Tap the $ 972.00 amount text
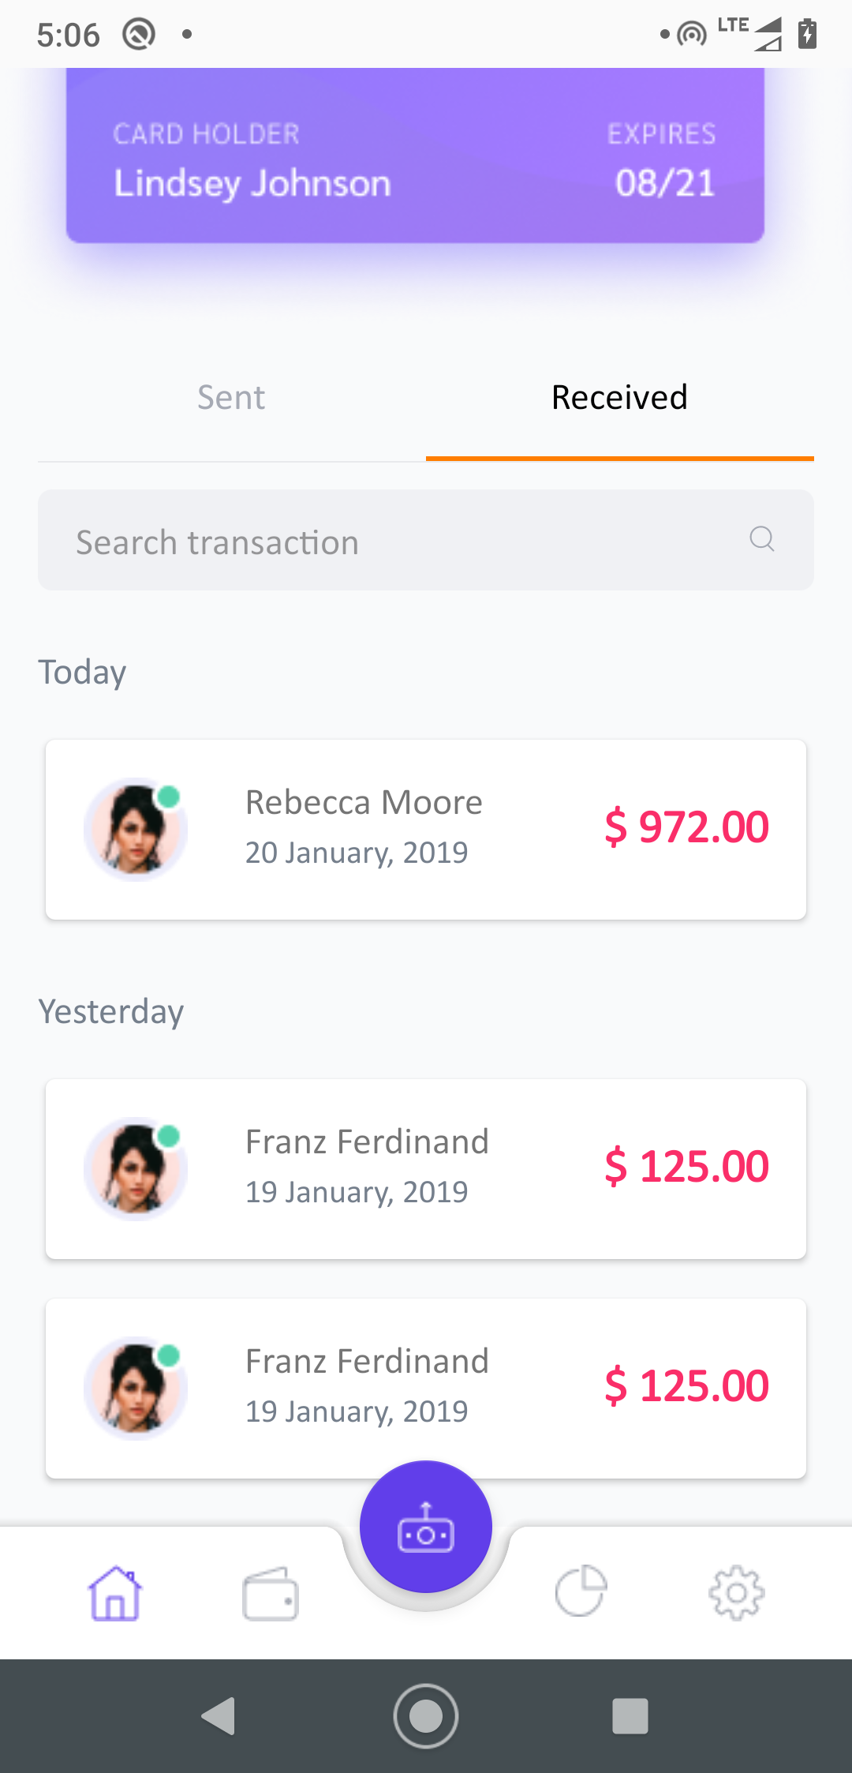The height and width of the screenshot is (1773, 852). coord(686,827)
